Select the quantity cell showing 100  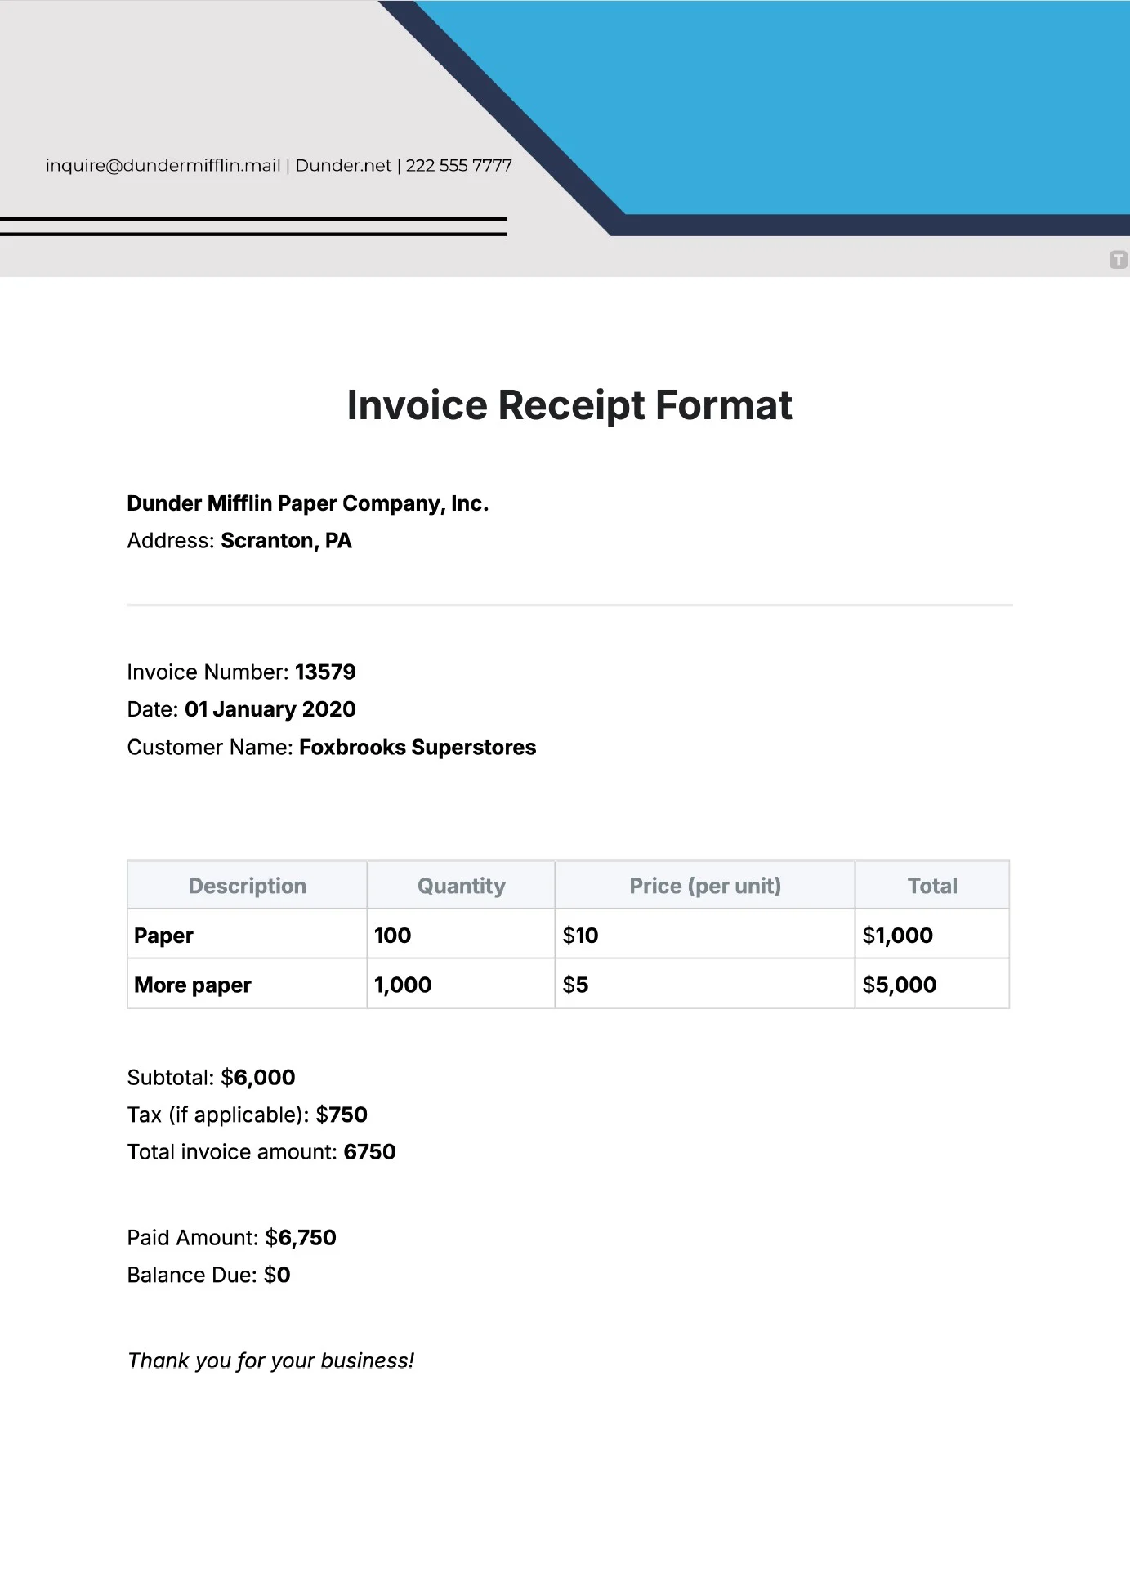click(462, 935)
